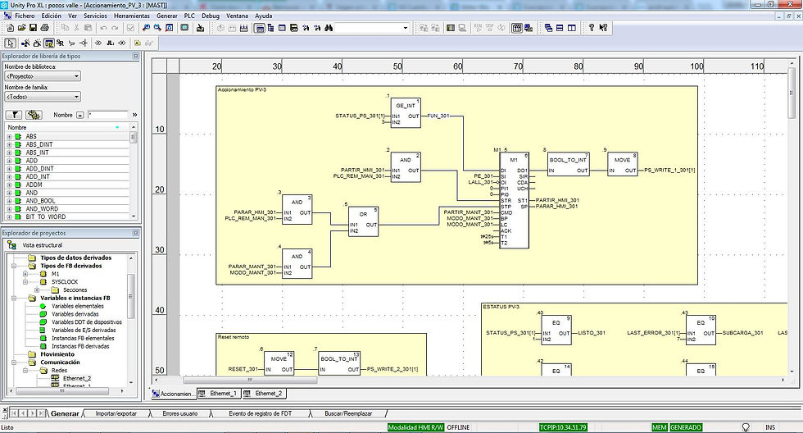Collapse Tipos de FB derivados node
Viewport: 803px width, 433px height.
pos(14,266)
